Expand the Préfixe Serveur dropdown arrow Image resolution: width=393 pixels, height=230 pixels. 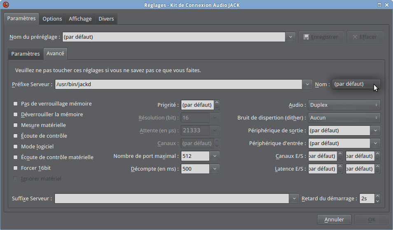[x=307, y=84]
